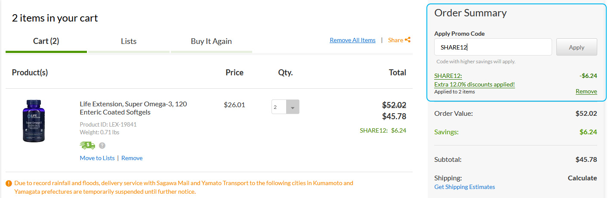Open the gray question mark help icon
608x198 pixels.
tap(102, 145)
